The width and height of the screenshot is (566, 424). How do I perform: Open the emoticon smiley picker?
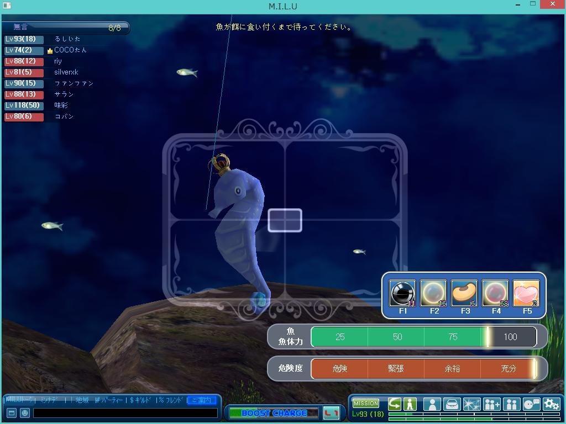25,413
